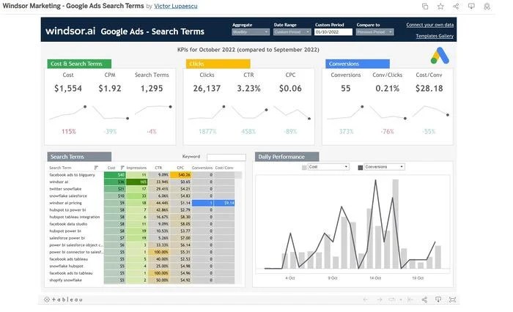Click the Keyword filter input box

click(226, 157)
